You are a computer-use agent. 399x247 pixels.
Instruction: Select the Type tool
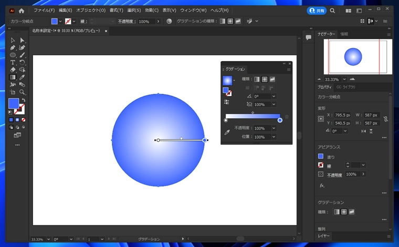click(x=13, y=63)
